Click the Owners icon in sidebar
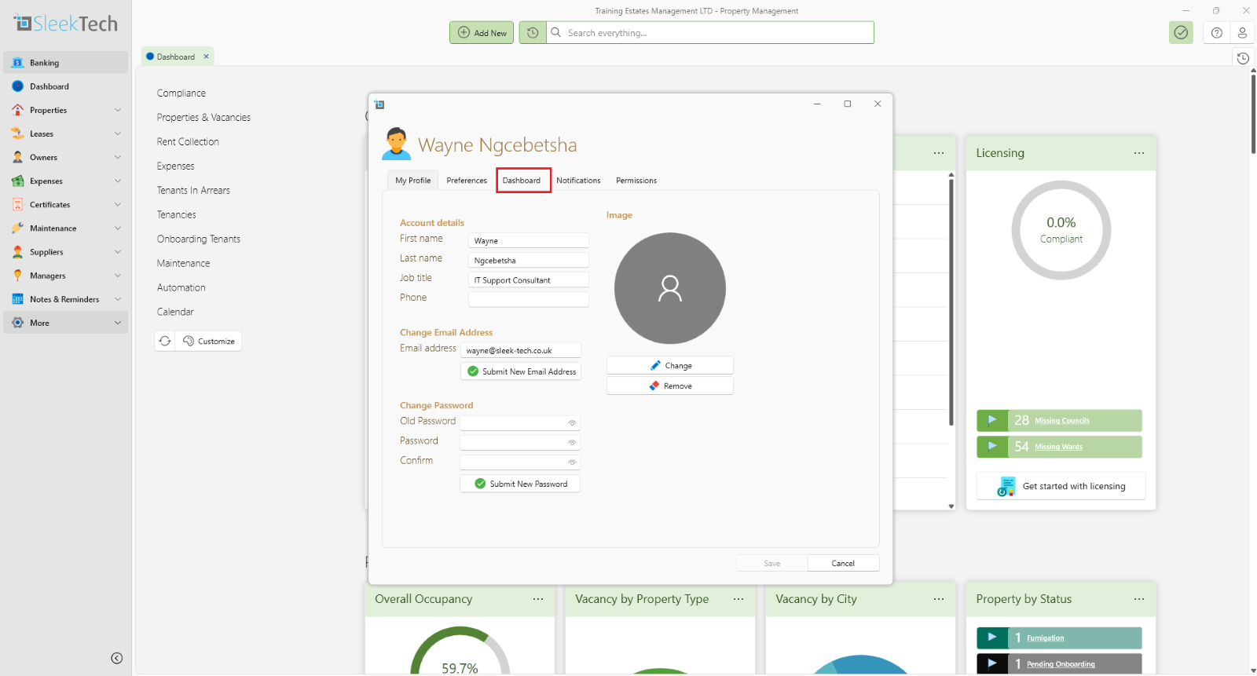1257x676 pixels. (17, 157)
